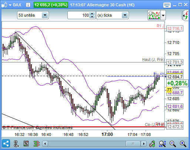Open the drawing objects list icon
190x150 pixels.
pos(26,144)
